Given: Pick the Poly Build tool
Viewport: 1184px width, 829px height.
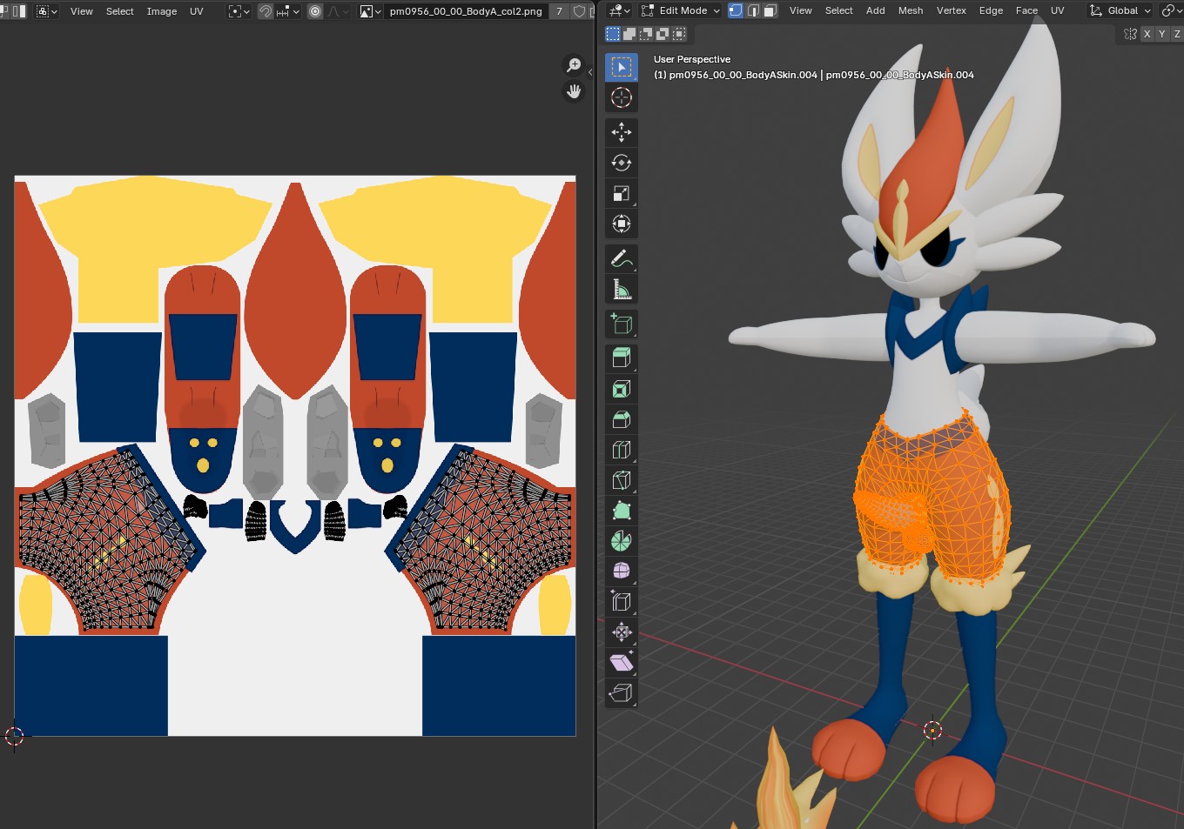Looking at the screenshot, I should (x=622, y=511).
